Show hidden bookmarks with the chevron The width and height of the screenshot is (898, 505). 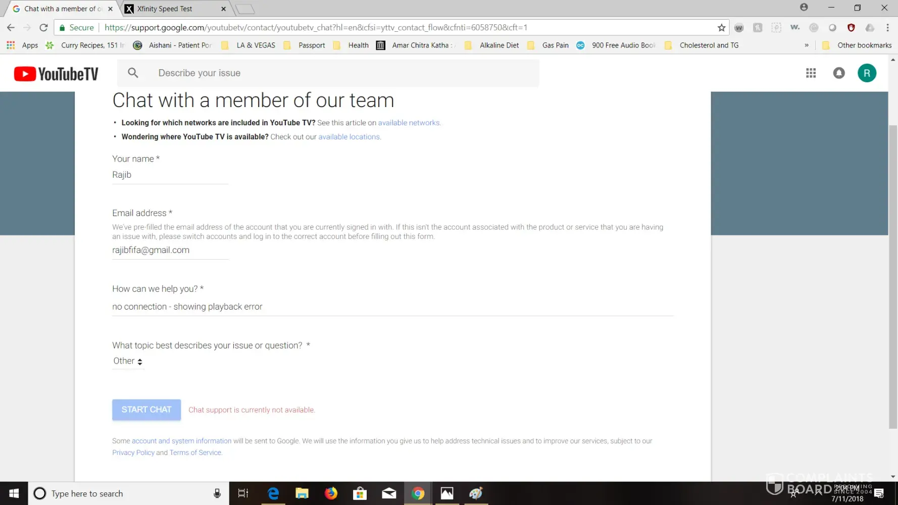(807, 45)
